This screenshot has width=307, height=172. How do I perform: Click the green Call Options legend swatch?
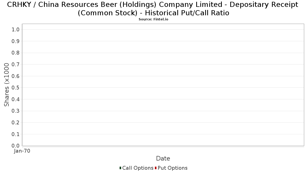120,168
